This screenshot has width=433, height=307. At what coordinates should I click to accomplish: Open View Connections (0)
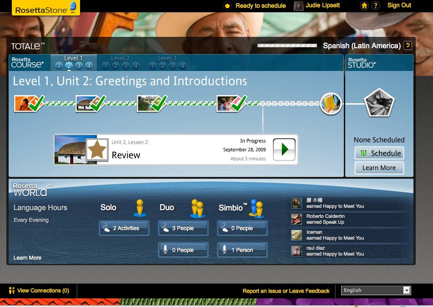pyautogui.click(x=39, y=291)
